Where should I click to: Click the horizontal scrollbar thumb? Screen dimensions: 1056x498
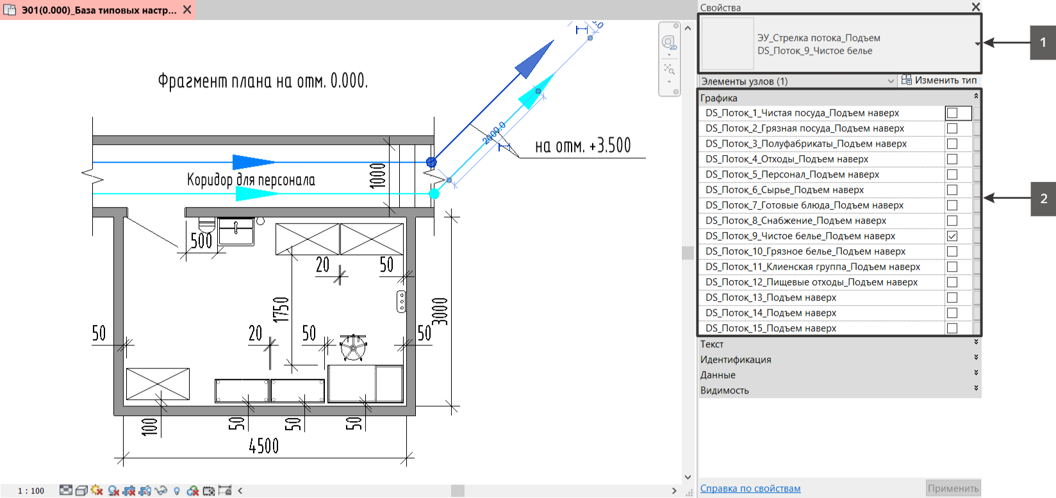(458, 491)
